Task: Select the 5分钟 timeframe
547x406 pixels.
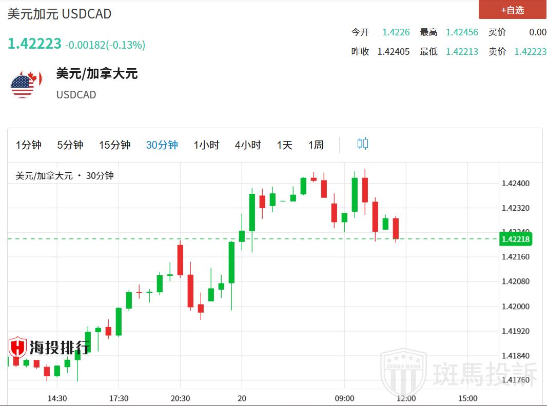Action: [x=70, y=145]
